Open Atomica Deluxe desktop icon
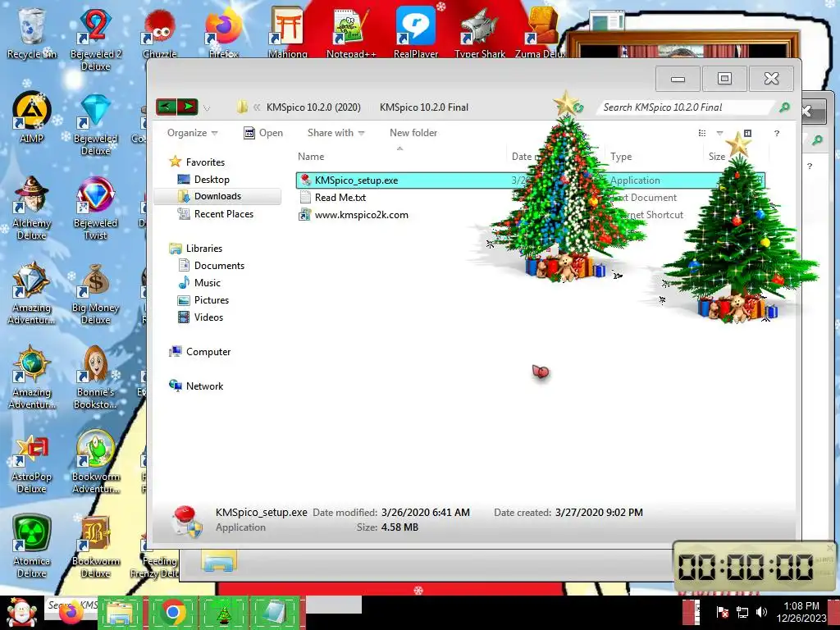 point(32,546)
